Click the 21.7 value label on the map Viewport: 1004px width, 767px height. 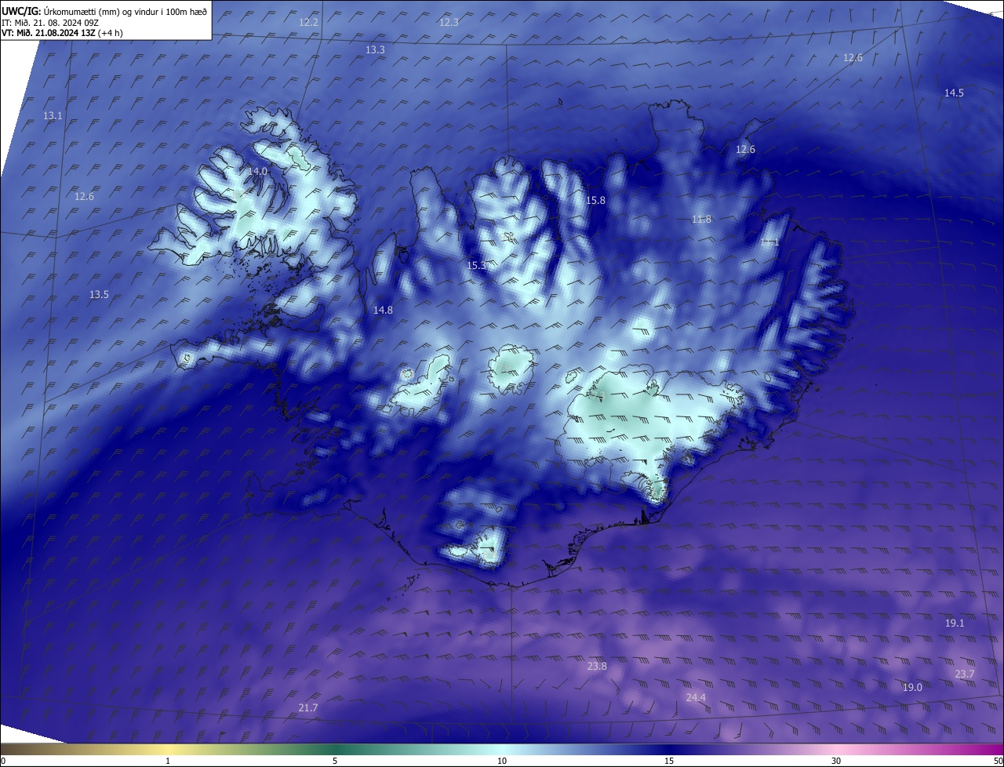point(308,708)
